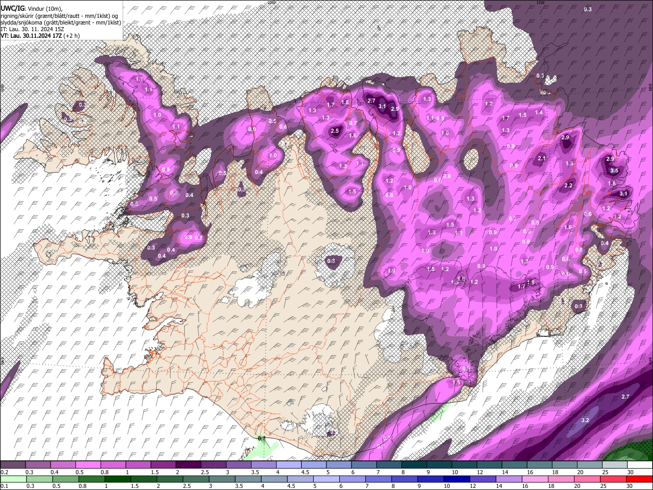
Task: Click the 3.2 value offshore in the southeast
Action: pos(585,420)
